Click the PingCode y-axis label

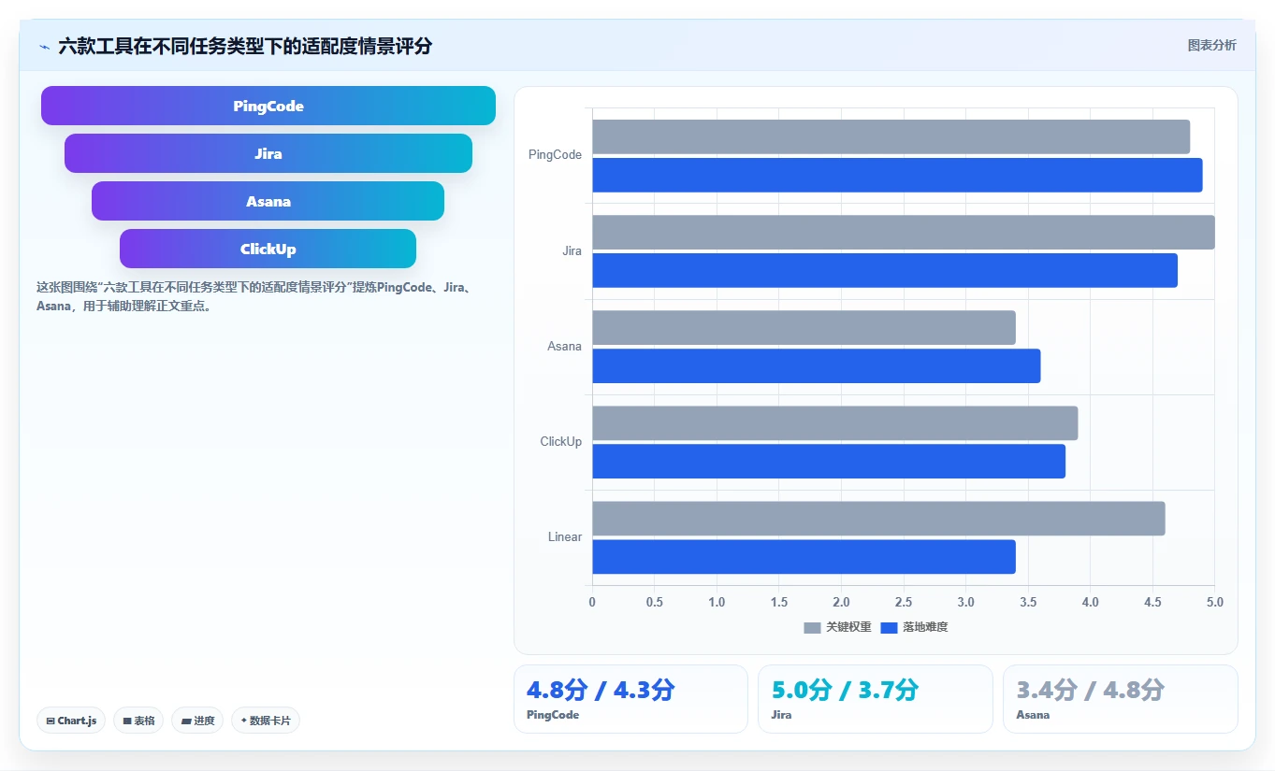[555, 155]
